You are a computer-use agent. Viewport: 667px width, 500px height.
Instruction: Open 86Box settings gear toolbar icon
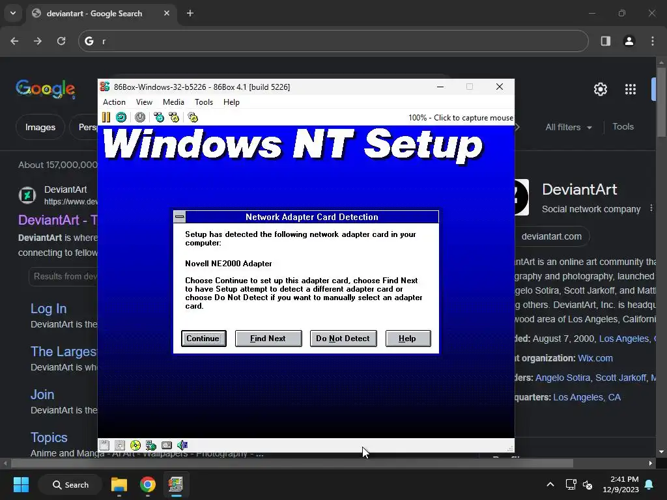193,117
